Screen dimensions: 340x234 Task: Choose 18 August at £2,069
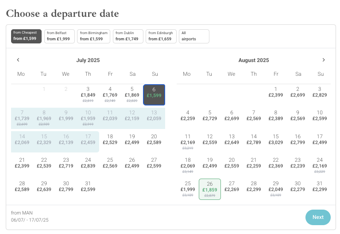[x=188, y=166]
